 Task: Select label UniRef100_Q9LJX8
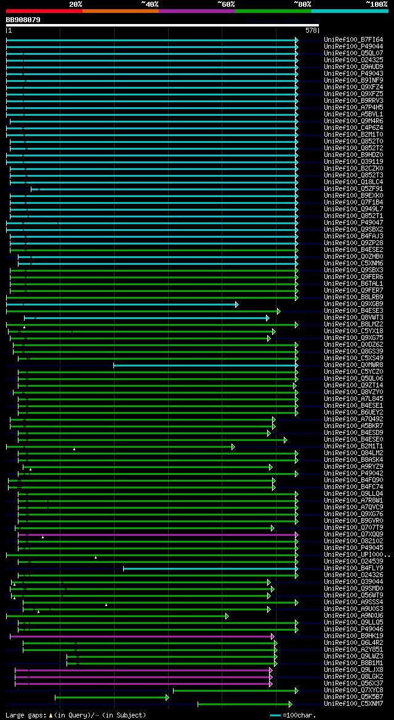click(353, 670)
